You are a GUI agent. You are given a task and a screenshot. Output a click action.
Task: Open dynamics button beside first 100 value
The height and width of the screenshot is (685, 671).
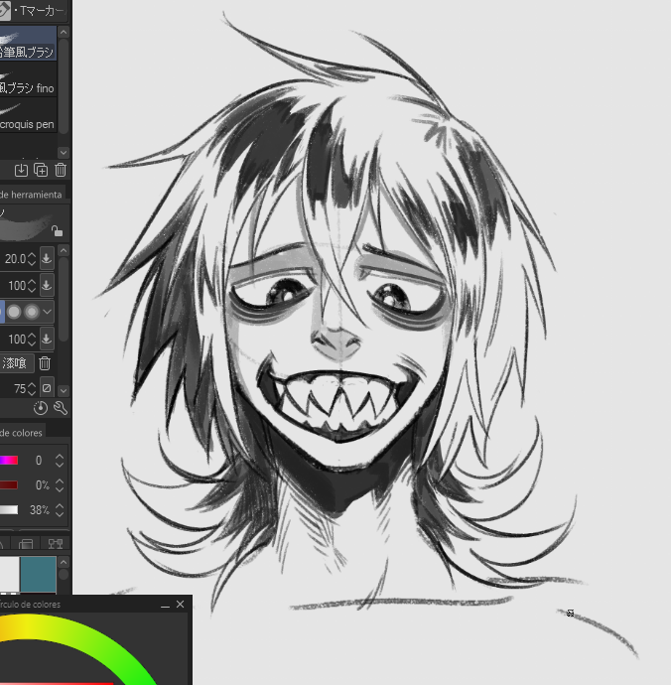click(x=47, y=285)
